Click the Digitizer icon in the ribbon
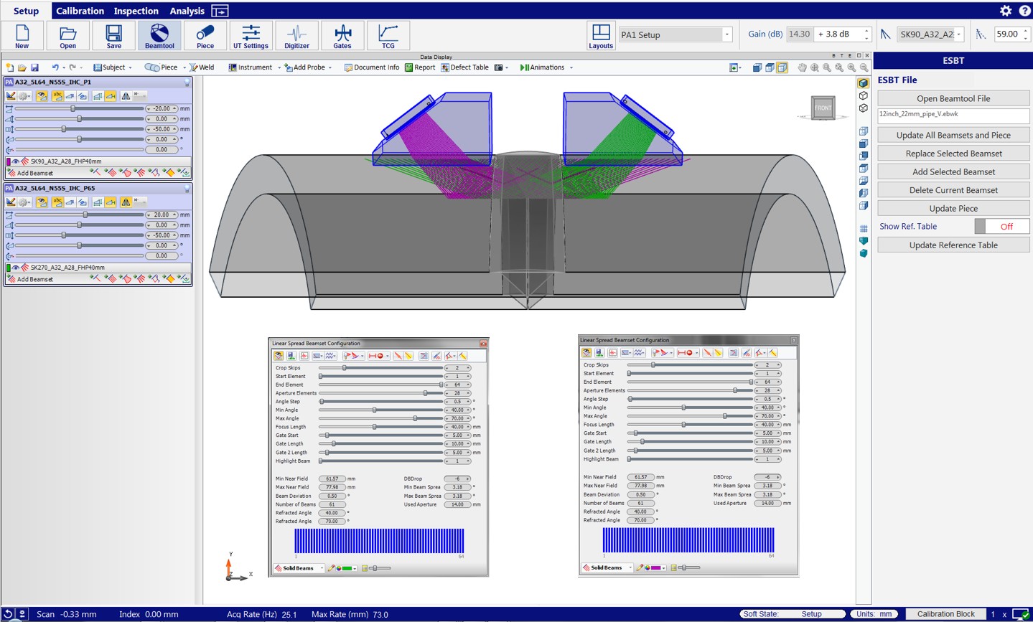Screen dimensions: 1033x622 296,36
